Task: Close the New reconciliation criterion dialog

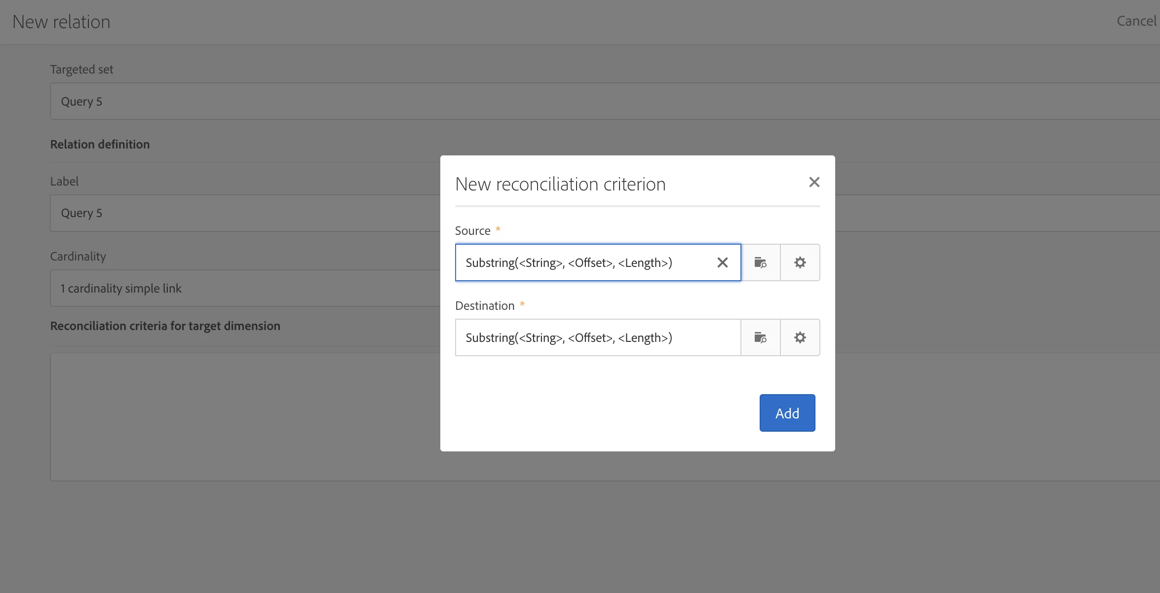Action: [x=814, y=183]
